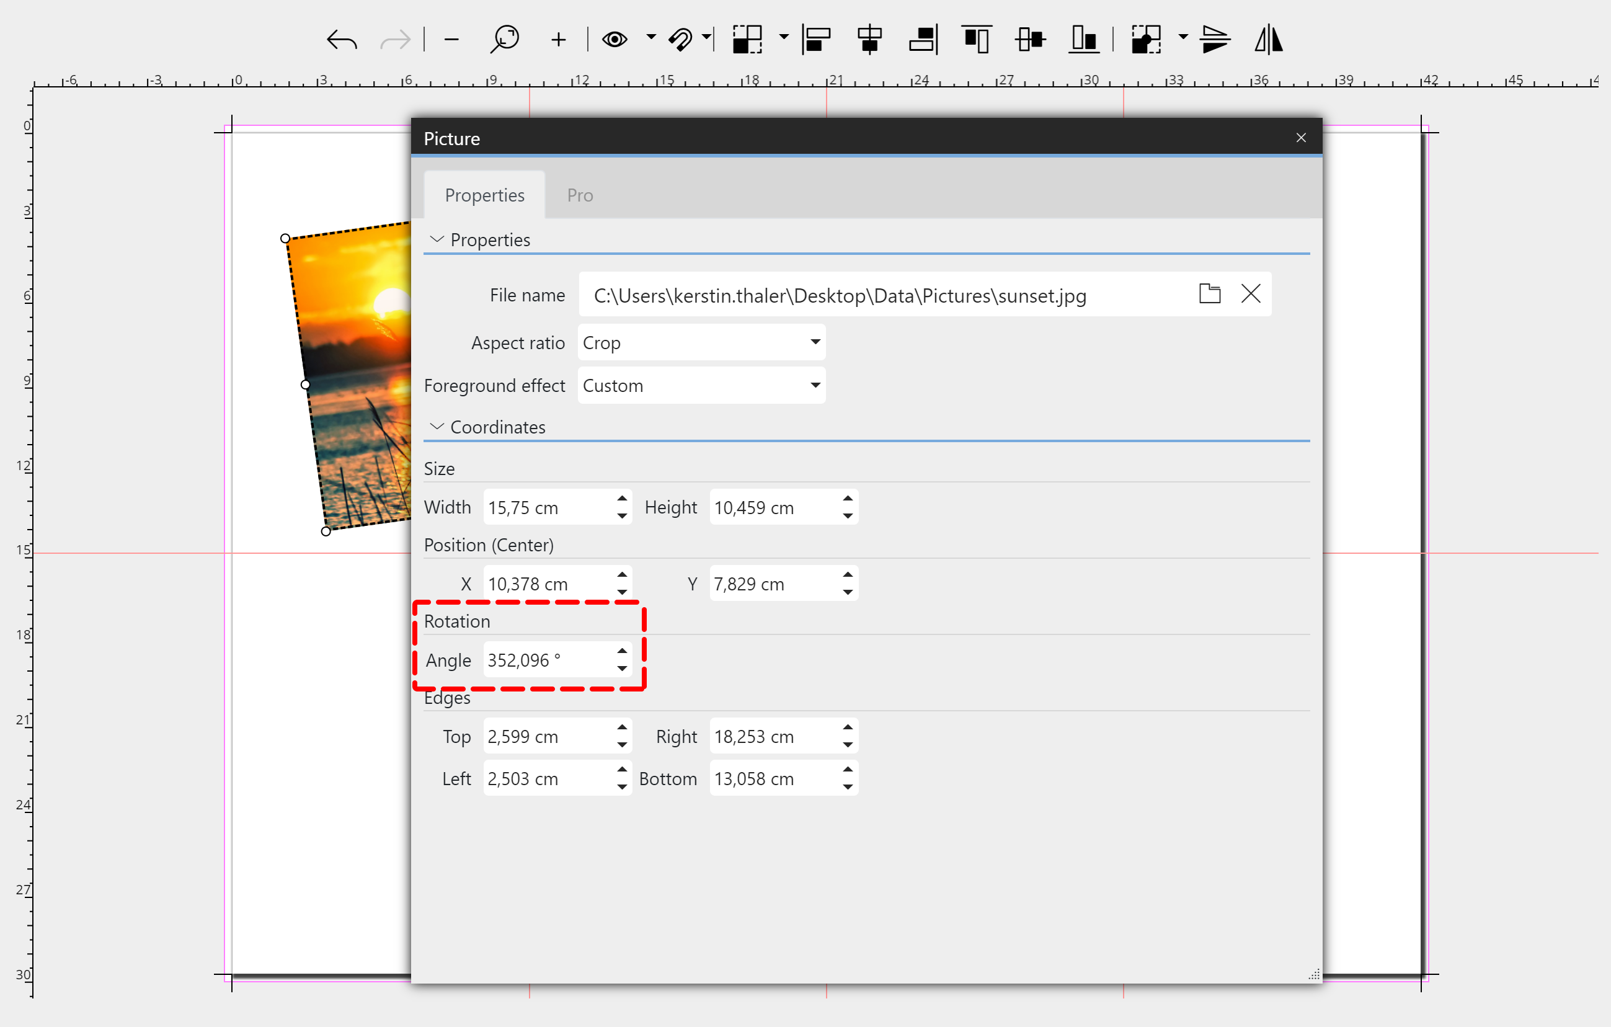Center objects horizontally using align icon
The height and width of the screenshot is (1027, 1611).
pyautogui.click(x=869, y=40)
